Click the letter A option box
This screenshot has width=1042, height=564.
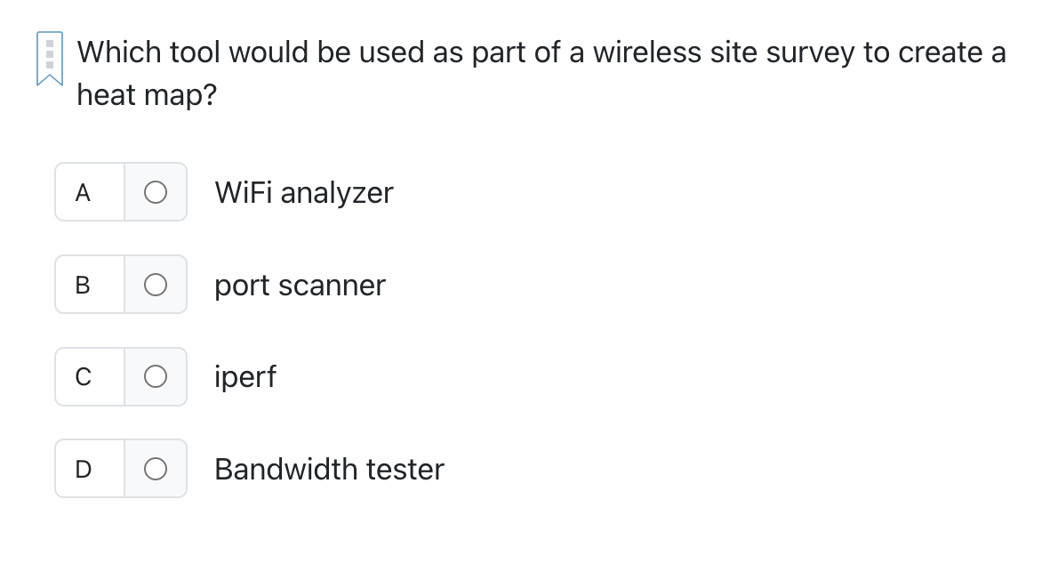84,192
